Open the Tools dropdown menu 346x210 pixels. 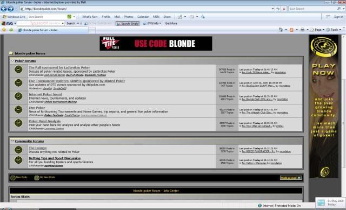pyautogui.click(x=334, y=30)
